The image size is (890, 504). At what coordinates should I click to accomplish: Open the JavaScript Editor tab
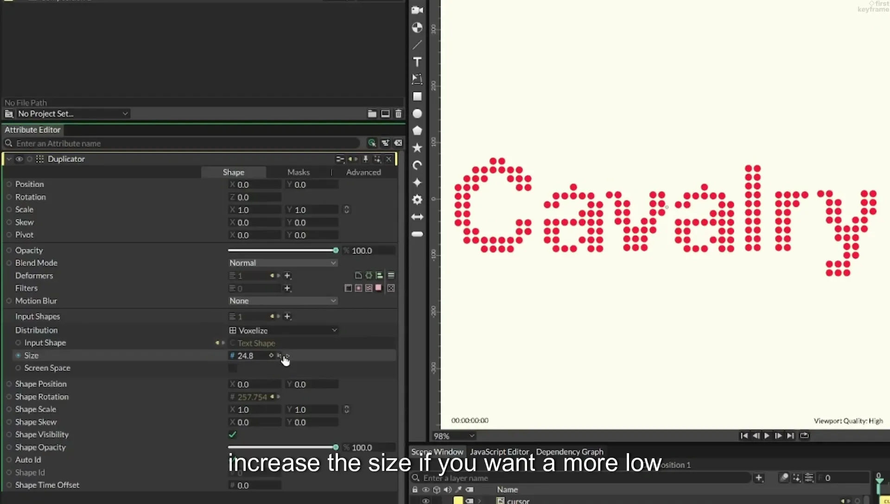(499, 452)
